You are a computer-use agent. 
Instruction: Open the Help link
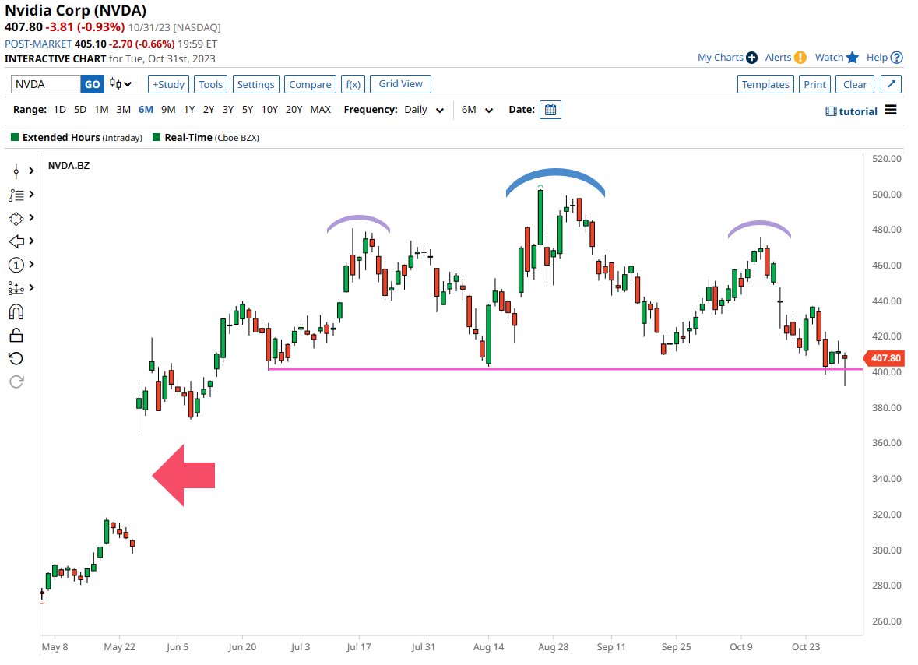click(x=877, y=58)
